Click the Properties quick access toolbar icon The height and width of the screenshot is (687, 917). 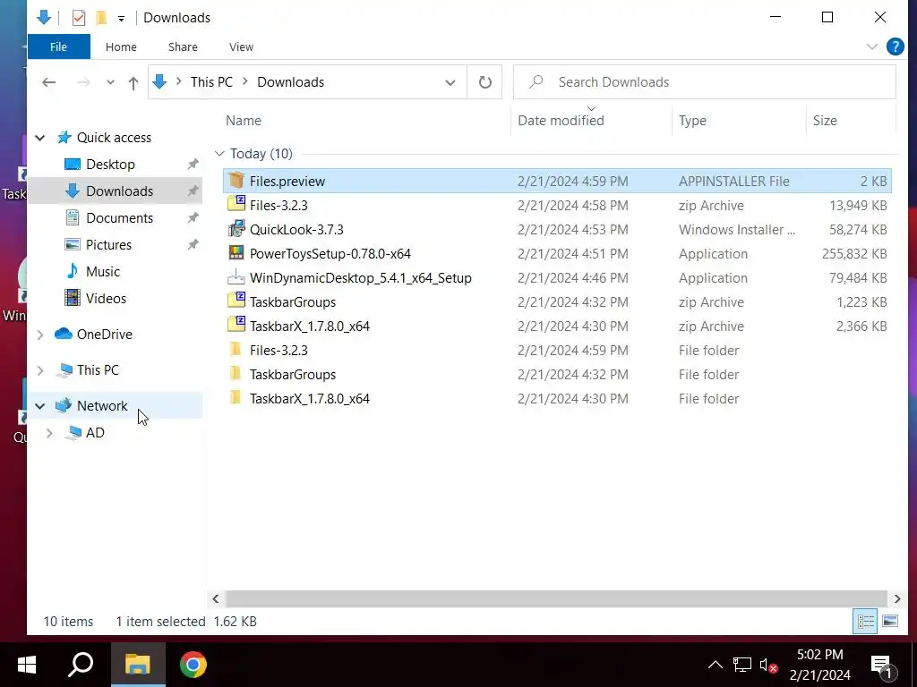click(79, 18)
